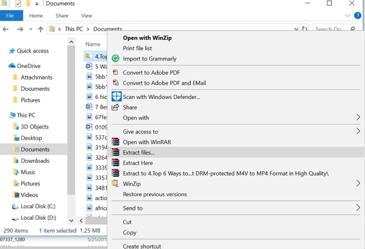Click the Local Disk (D:) drive icon
The image size is (365, 249).
tap(15, 218)
